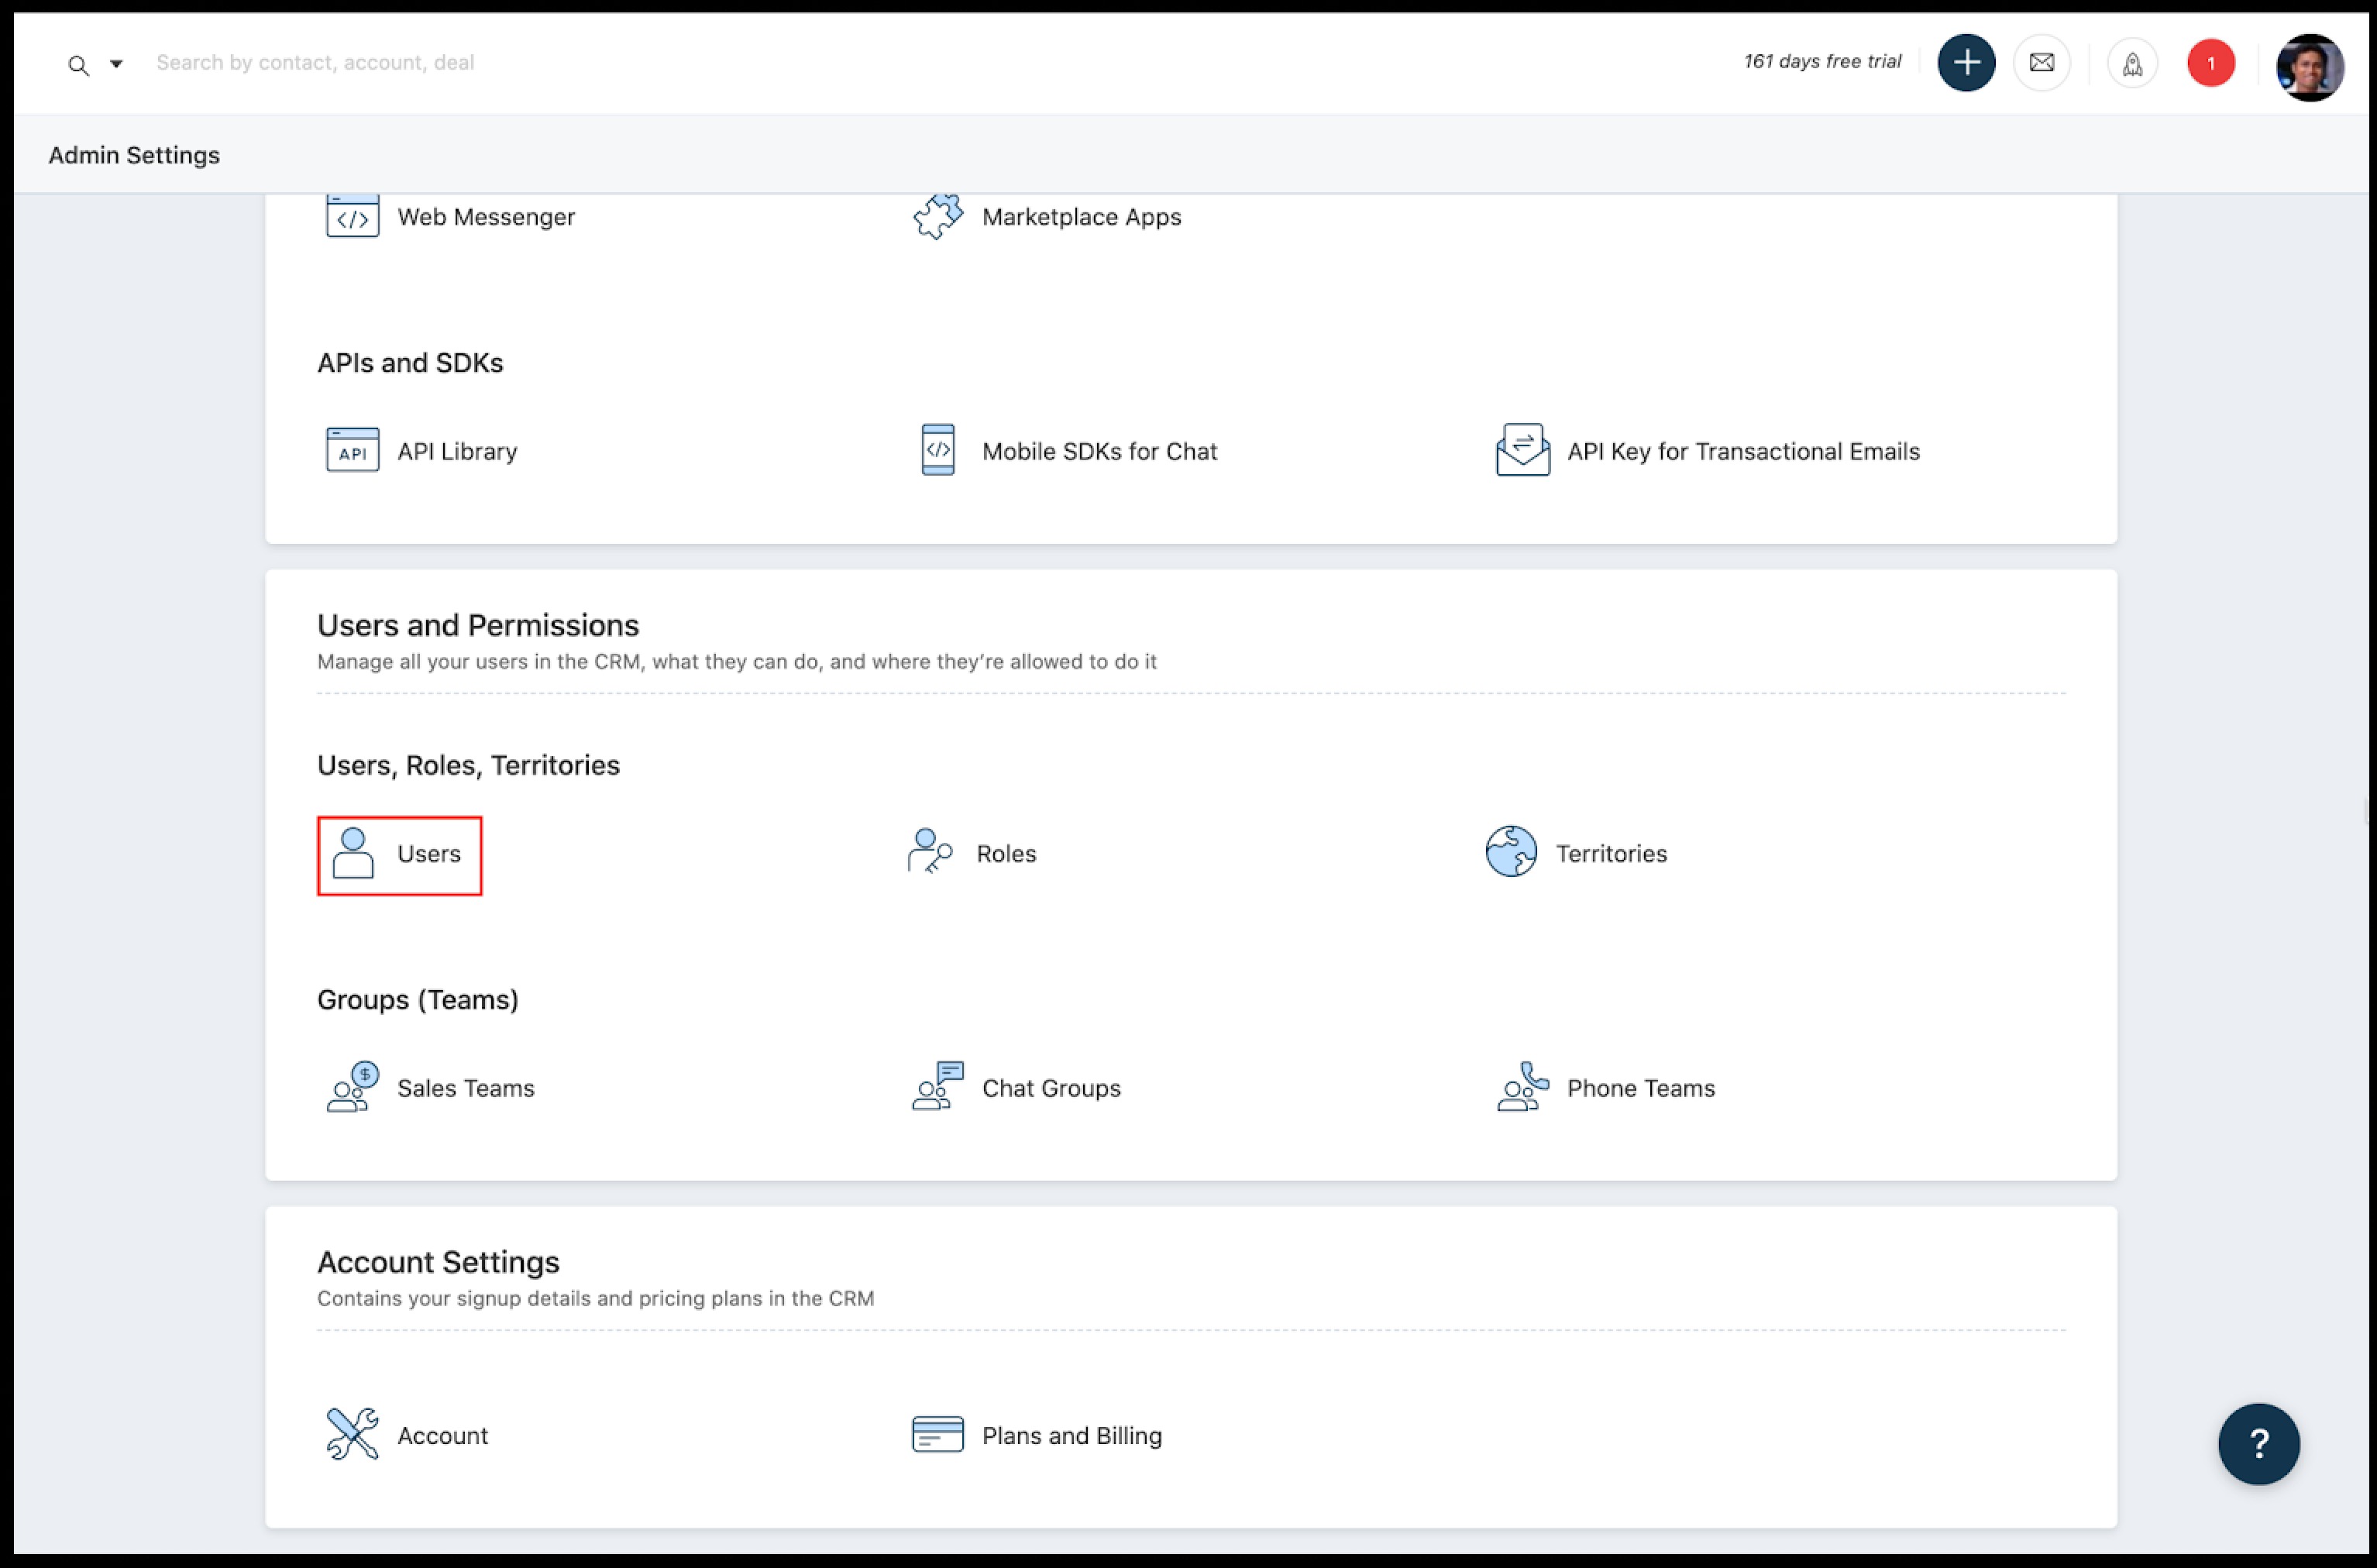Screen dimensions: 2377x1568
Task: Open Plans and Billing
Action: pos(1071,1436)
